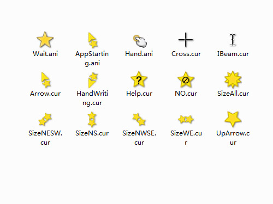Select the UpArrow.cur upside-down star icon

tap(233, 119)
